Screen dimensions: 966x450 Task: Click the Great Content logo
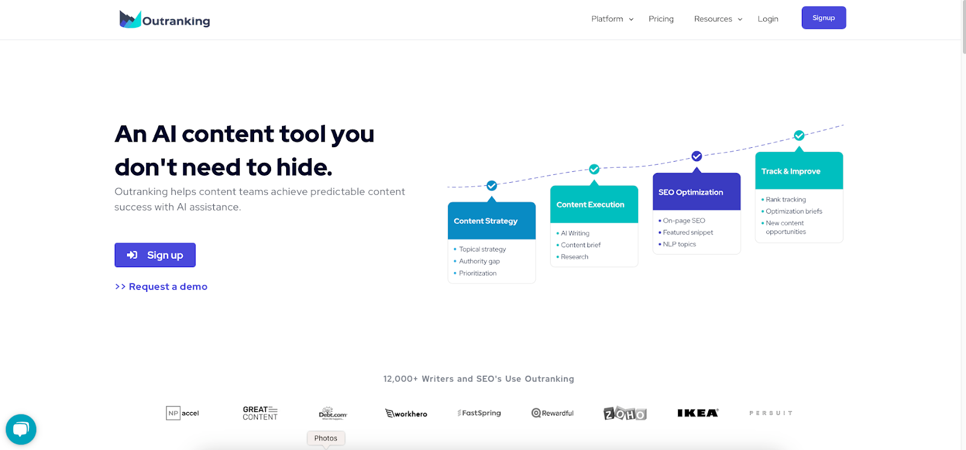pos(260,413)
